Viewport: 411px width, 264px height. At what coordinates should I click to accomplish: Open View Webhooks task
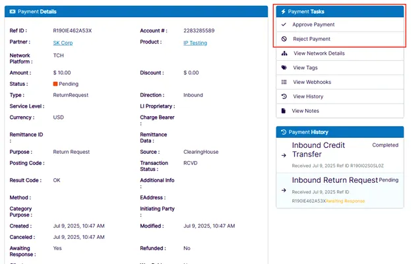tap(340, 82)
